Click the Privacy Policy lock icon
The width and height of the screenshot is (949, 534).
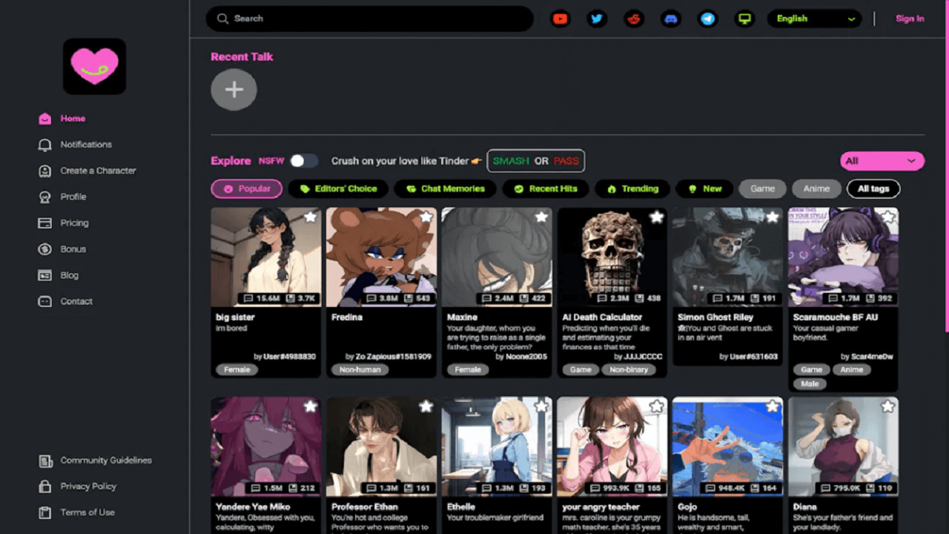[x=45, y=487]
